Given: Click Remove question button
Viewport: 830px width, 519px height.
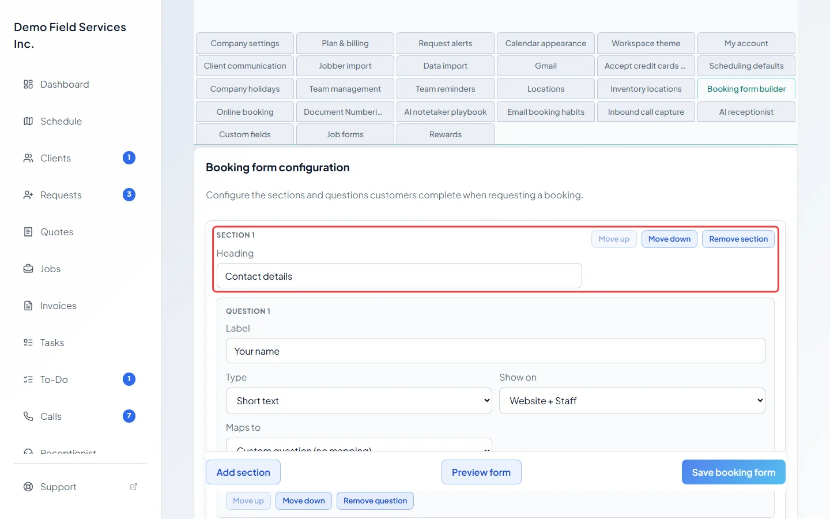Looking at the screenshot, I should click(375, 501).
